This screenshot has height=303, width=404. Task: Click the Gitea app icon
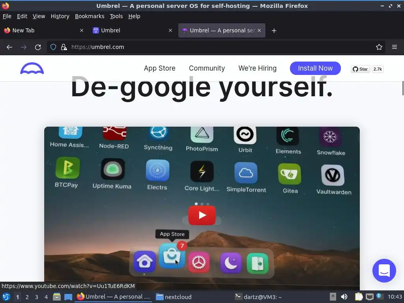[290, 174]
